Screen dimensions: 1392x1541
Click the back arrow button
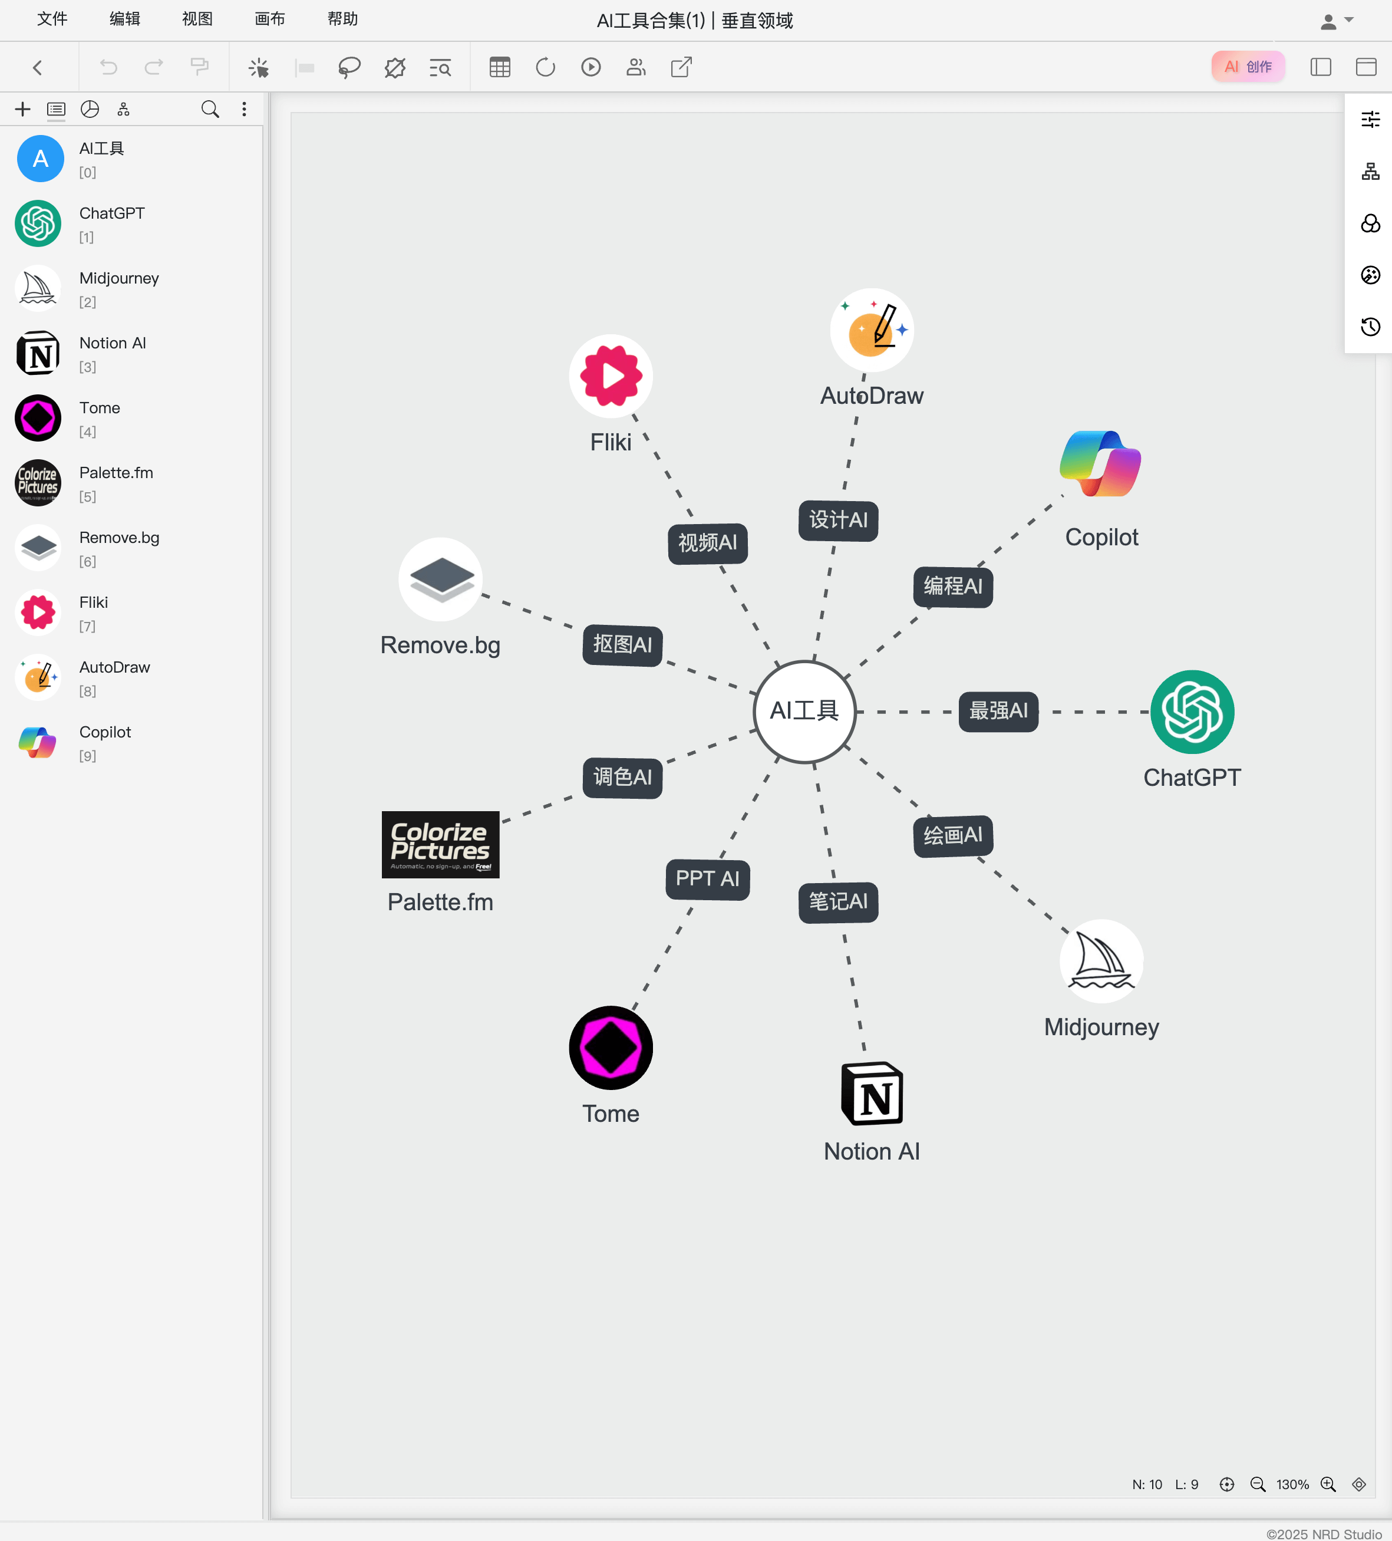[38, 68]
